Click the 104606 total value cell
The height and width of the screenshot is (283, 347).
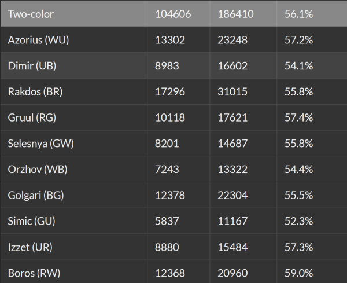click(x=172, y=13)
